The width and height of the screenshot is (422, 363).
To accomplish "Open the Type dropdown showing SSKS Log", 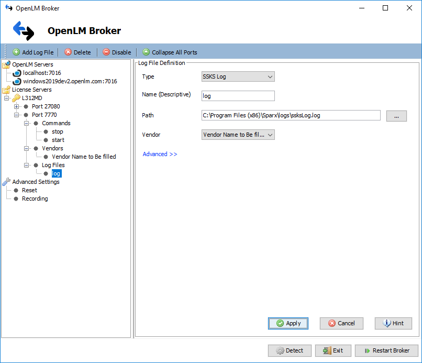I will click(238, 76).
